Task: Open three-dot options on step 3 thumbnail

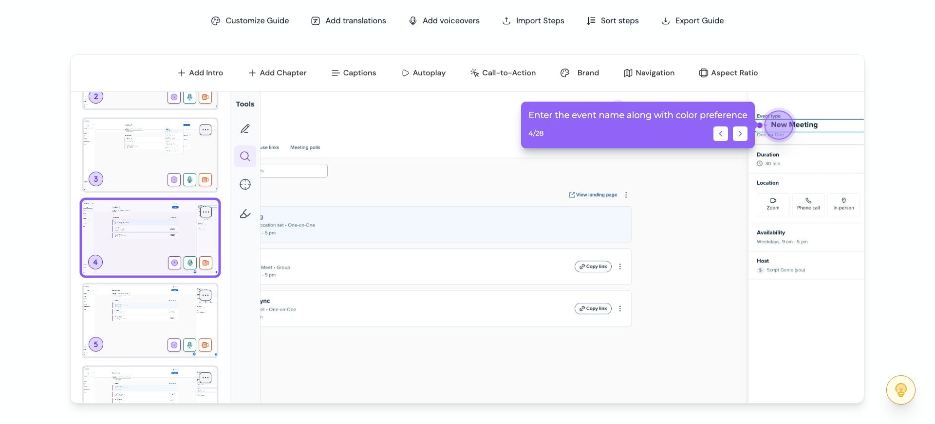Action: coord(206,130)
